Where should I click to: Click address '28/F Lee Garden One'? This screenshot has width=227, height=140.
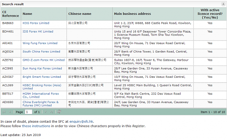coord(151,70)
